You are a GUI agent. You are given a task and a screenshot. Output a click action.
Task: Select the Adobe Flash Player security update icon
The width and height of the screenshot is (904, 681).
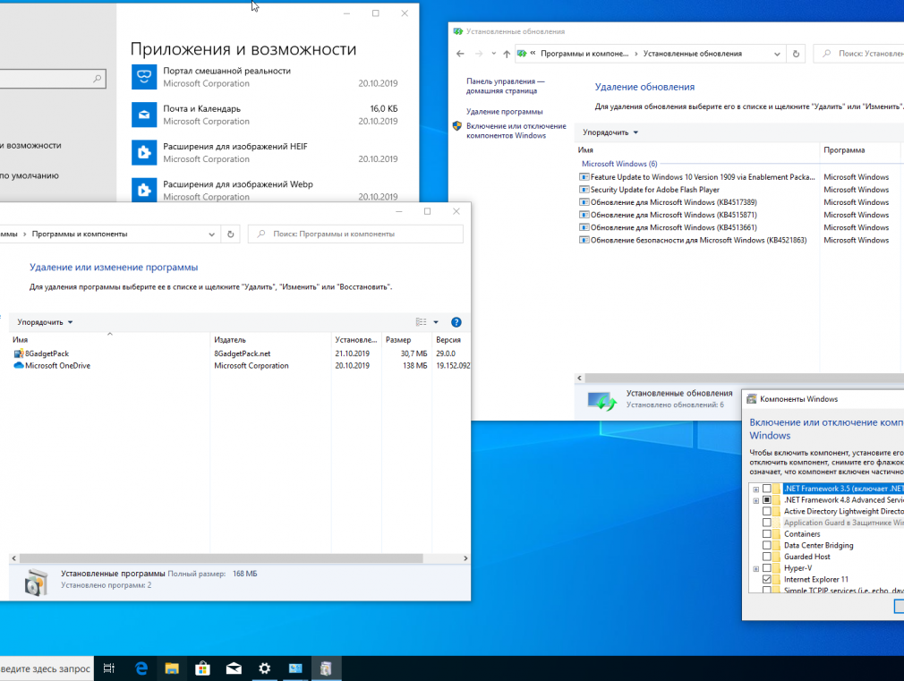tap(584, 190)
